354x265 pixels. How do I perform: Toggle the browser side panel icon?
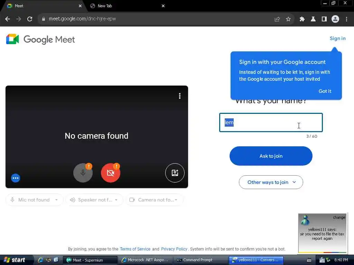324,19
